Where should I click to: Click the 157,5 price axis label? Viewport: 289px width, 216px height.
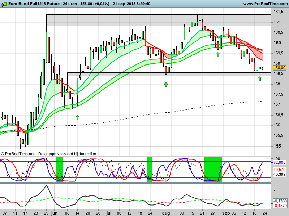278,94
